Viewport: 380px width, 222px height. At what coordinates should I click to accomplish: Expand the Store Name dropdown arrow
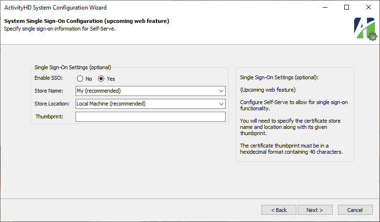coord(221,91)
